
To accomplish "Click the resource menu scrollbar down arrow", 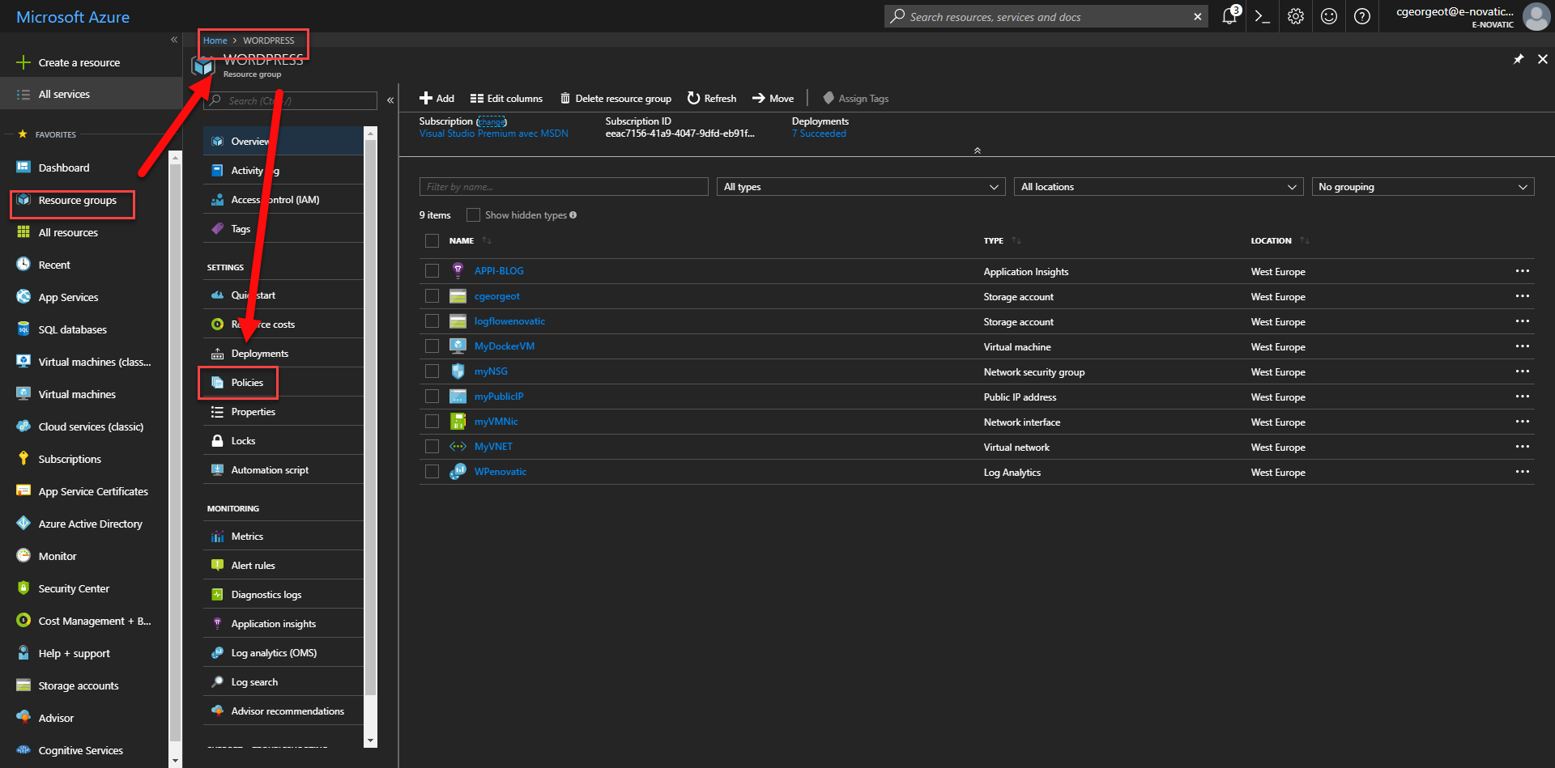I will (370, 740).
